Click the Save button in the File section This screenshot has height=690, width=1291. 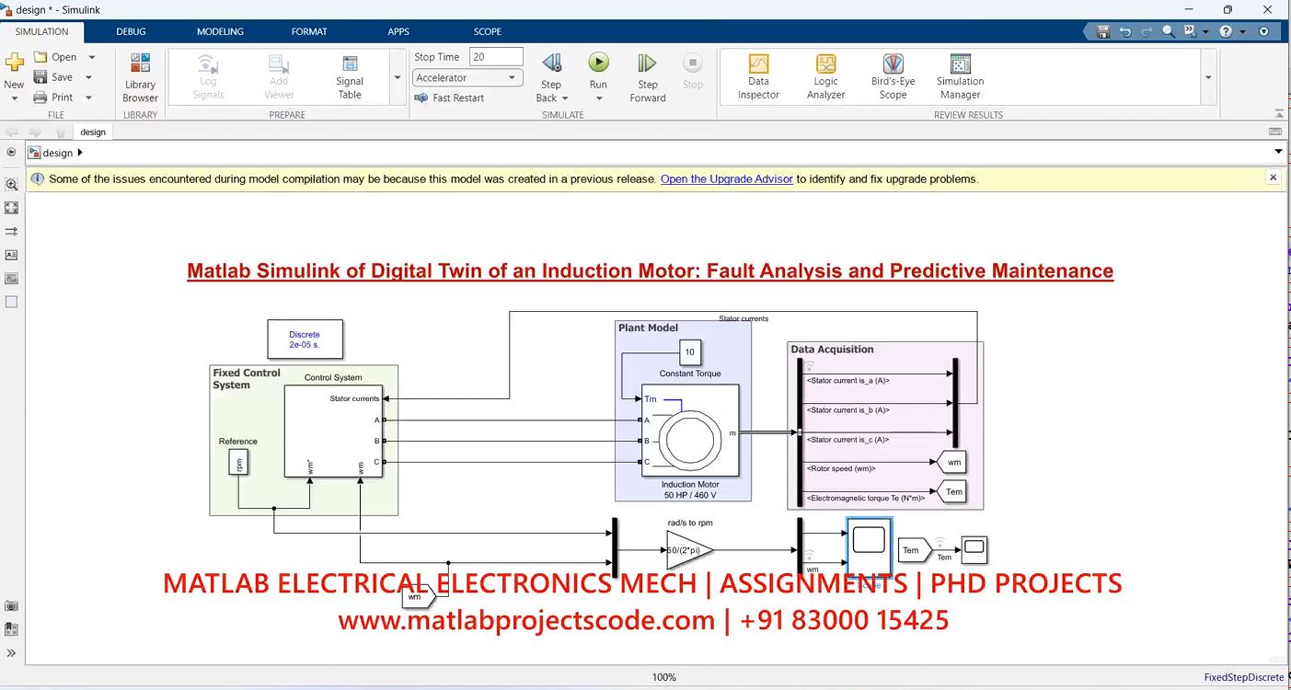click(53, 77)
